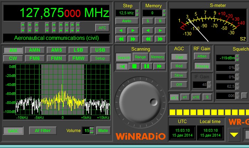Toggle the SAGC button

(x=14, y=131)
